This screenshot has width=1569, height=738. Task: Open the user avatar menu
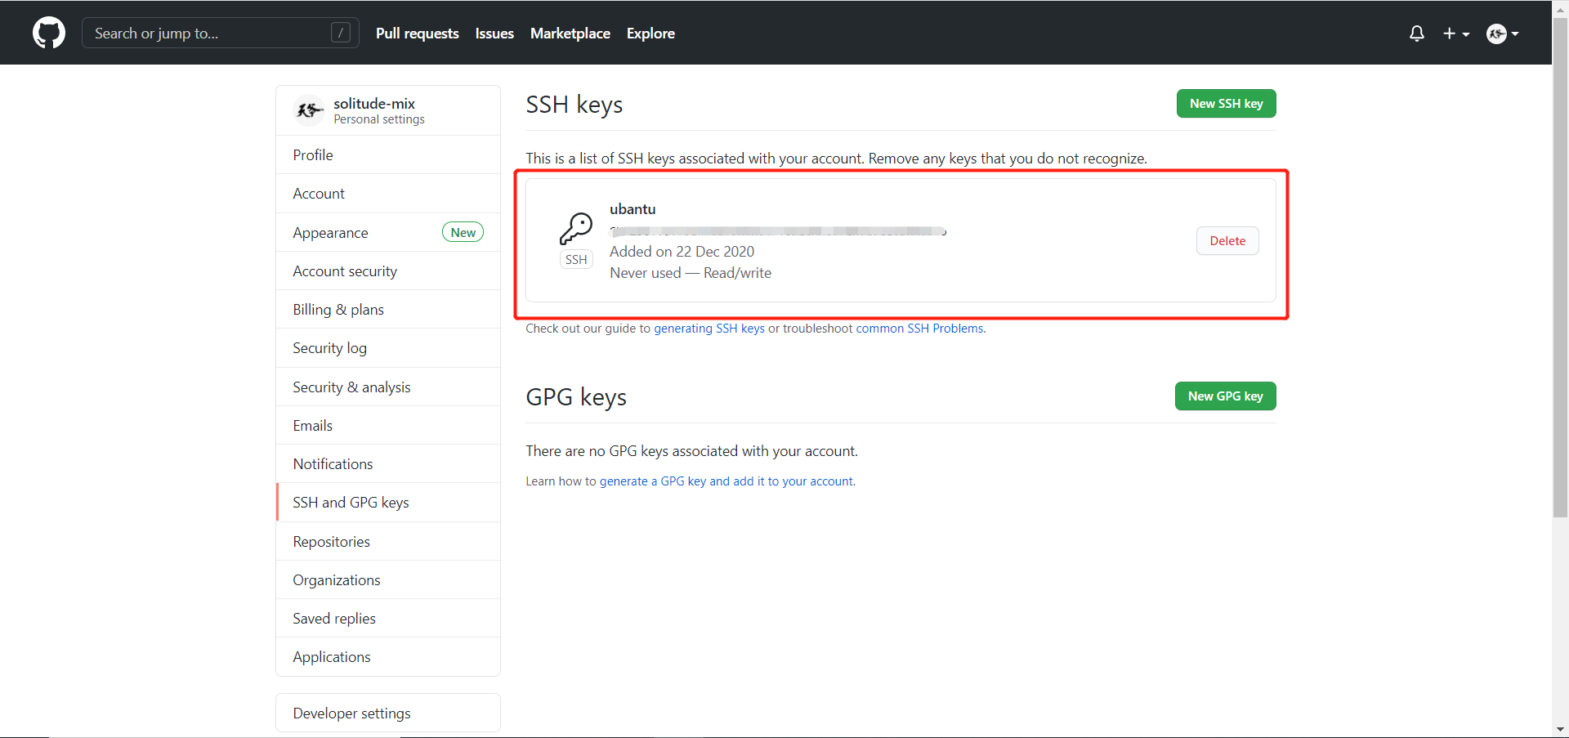[1502, 34]
